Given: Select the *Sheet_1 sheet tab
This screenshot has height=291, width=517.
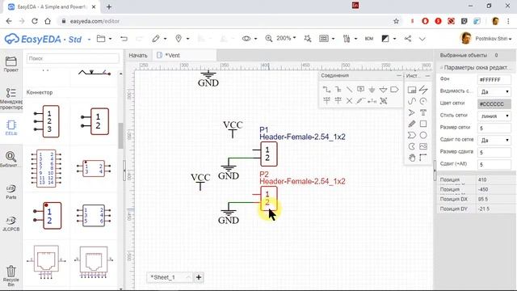Looking at the screenshot, I should pos(170,277).
